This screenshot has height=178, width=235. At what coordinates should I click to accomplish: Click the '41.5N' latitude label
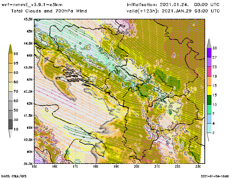[28, 116]
